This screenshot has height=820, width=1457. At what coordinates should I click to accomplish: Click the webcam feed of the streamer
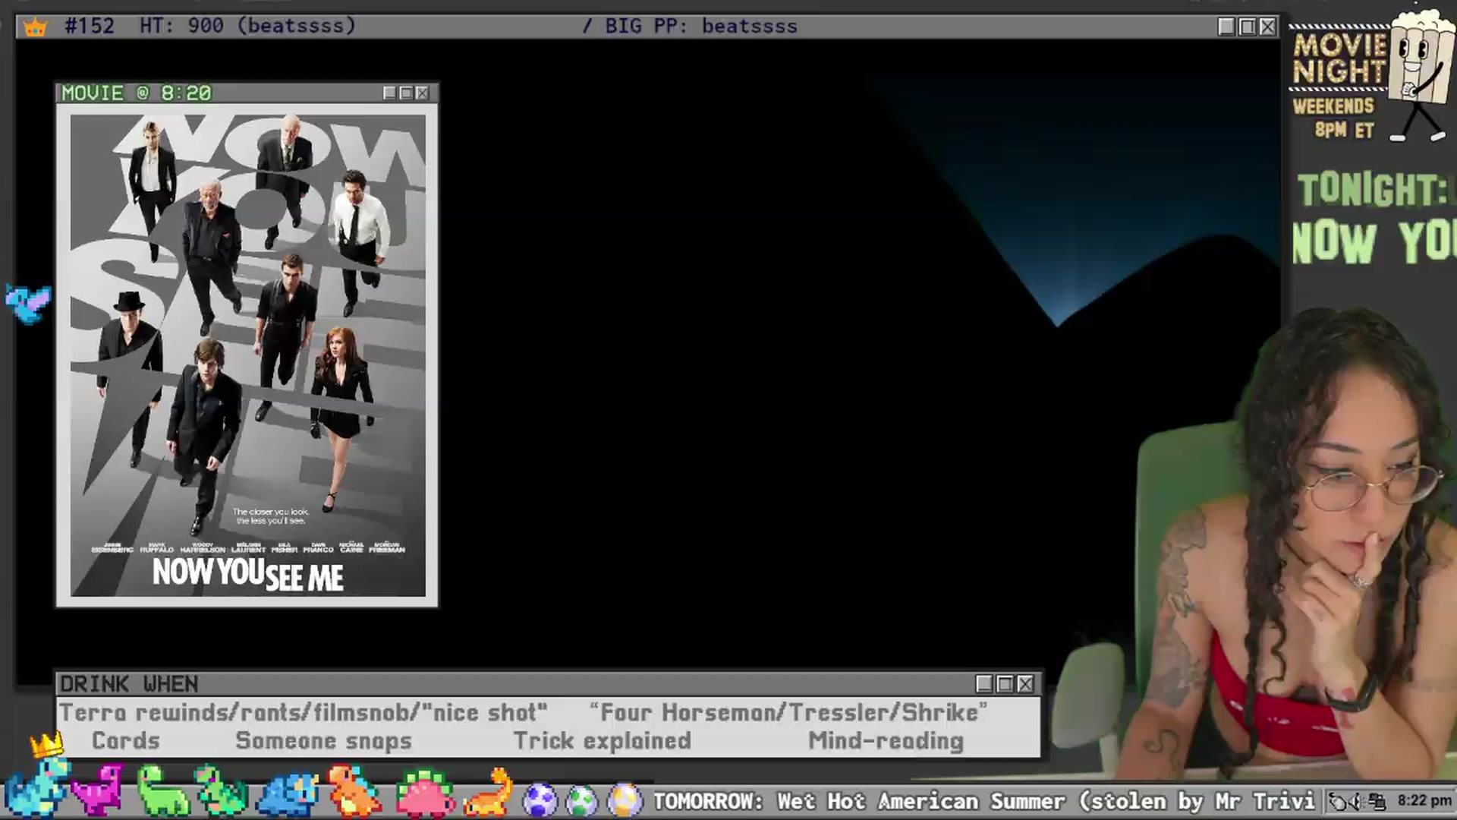point(1260,543)
